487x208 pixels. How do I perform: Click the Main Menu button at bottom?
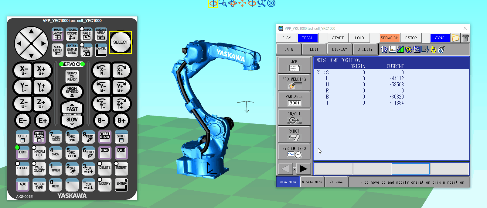[288, 182]
